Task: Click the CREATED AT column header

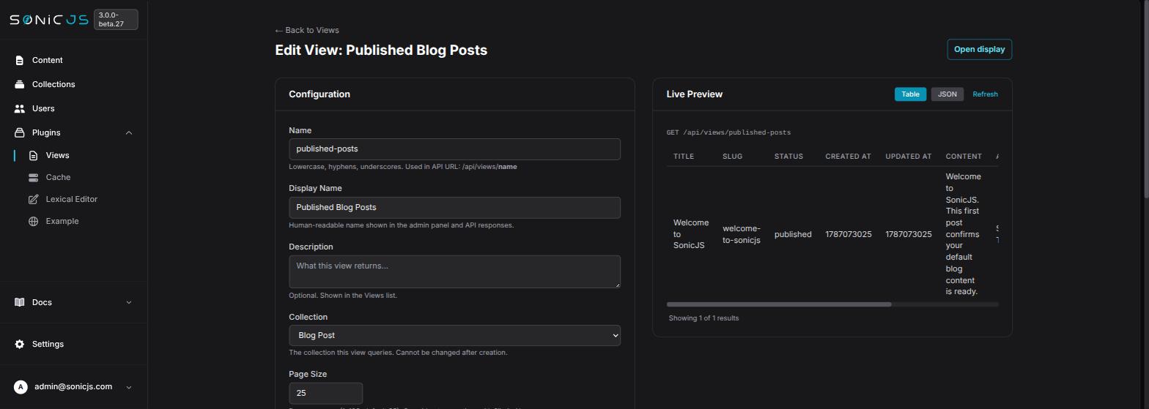Action: 848,157
